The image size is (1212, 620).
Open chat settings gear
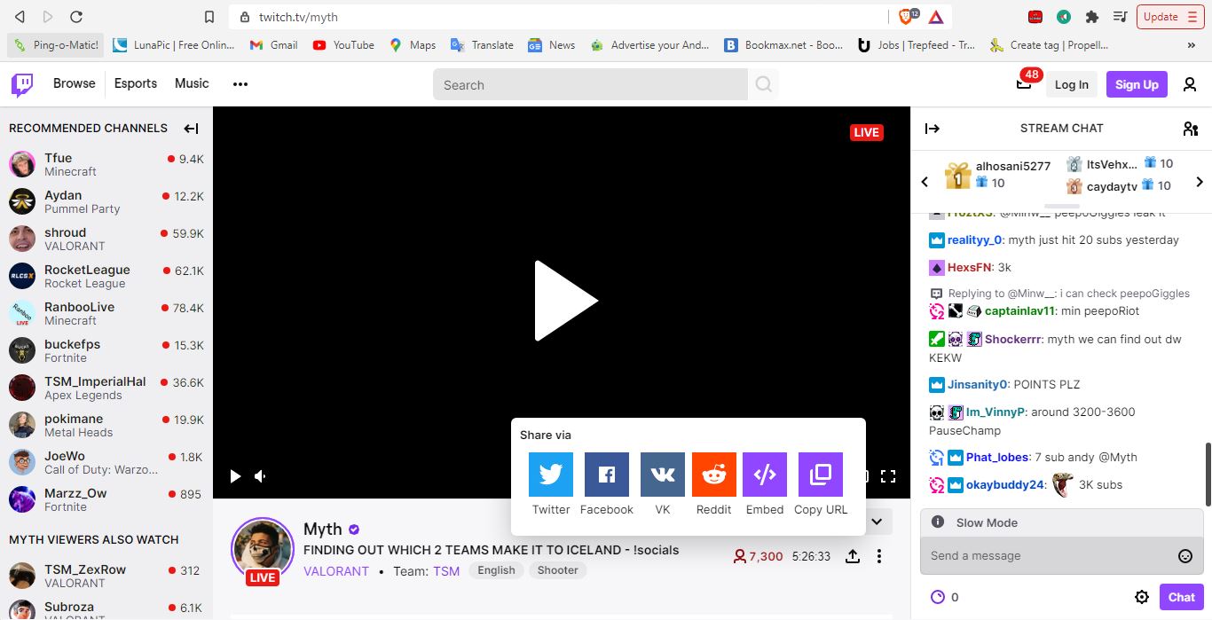[x=1142, y=597]
